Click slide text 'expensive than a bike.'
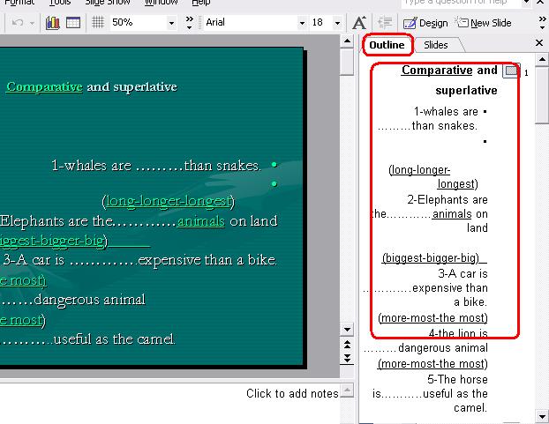The image size is (549, 424). [x=207, y=260]
